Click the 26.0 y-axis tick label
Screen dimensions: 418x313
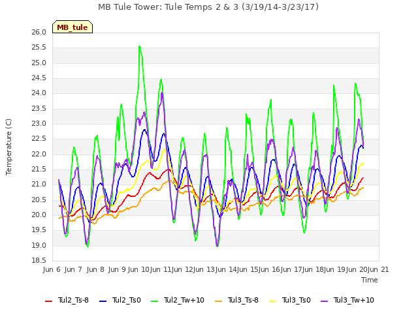coord(39,33)
